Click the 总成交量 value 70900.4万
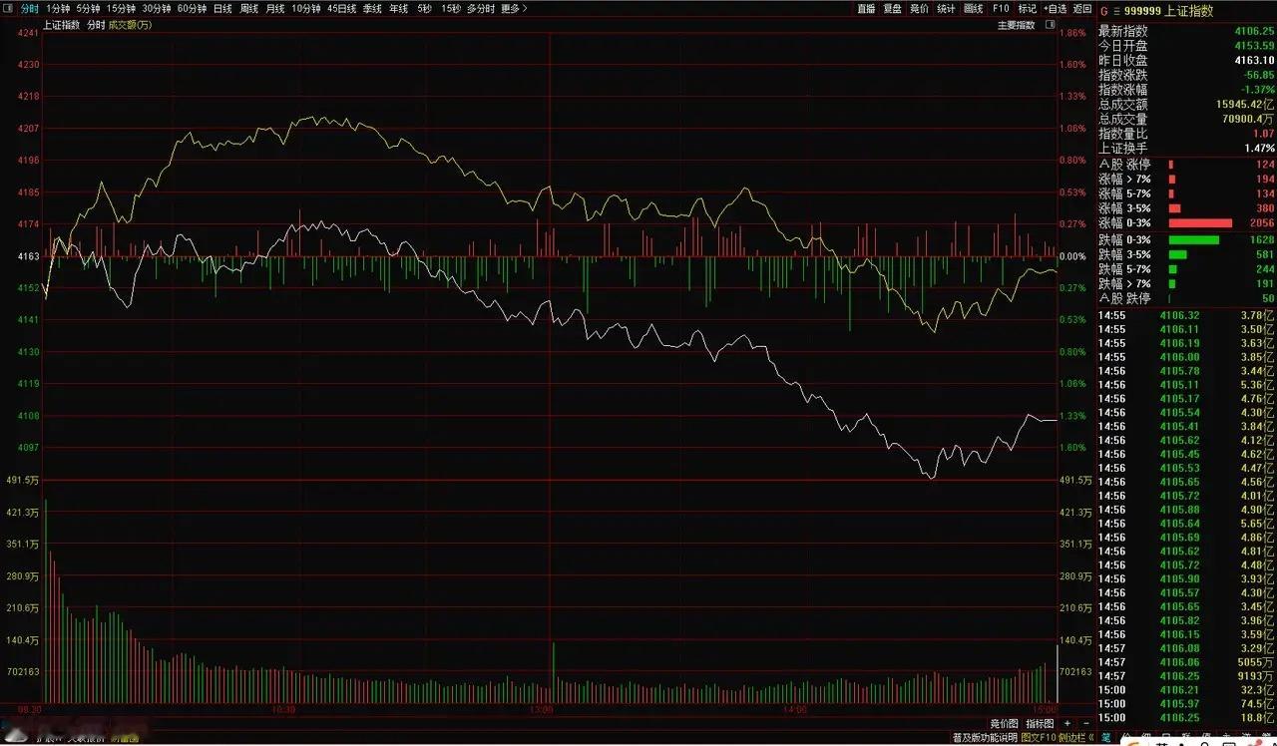 point(1246,119)
